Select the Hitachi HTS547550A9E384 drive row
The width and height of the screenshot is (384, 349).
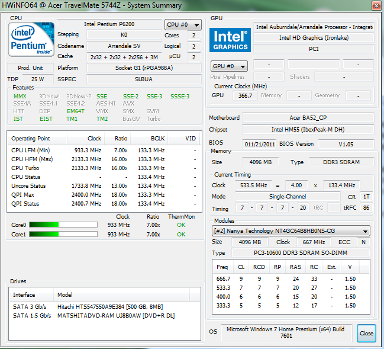(x=105, y=307)
